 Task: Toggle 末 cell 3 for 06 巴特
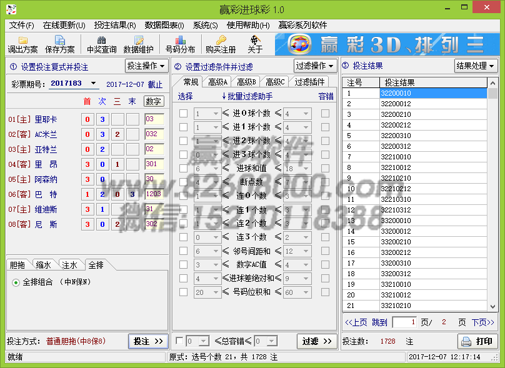point(132,194)
